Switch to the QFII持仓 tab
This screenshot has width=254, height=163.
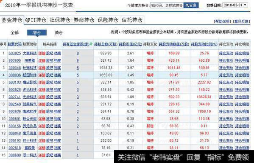(x=36, y=20)
